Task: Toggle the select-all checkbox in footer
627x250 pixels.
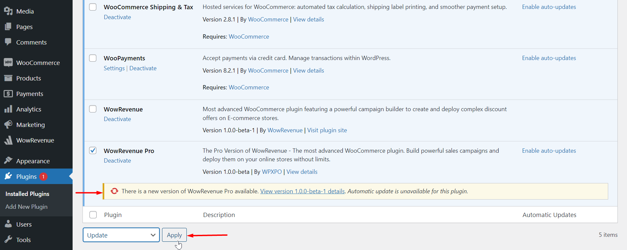Action: click(x=93, y=215)
